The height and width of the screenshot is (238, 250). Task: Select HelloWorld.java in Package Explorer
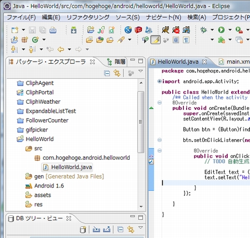point(67,167)
